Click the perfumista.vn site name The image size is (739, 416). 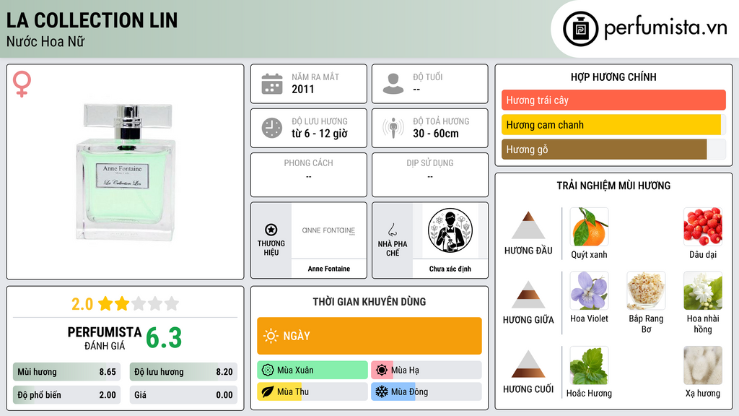pos(665,27)
